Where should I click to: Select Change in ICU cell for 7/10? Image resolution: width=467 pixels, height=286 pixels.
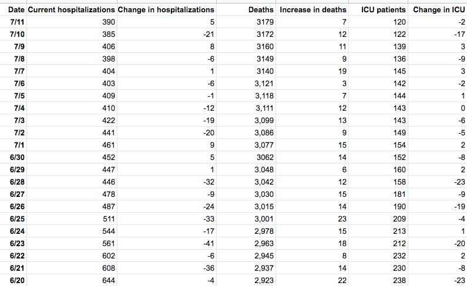click(x=459, y=35)
